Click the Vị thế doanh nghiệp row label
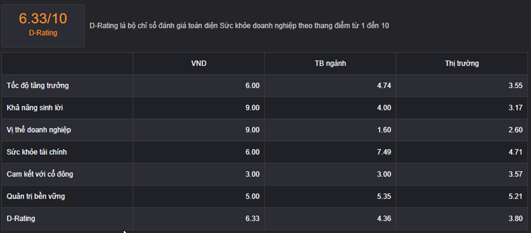Viewport: 531px width, 233px height. pos(39,130)
